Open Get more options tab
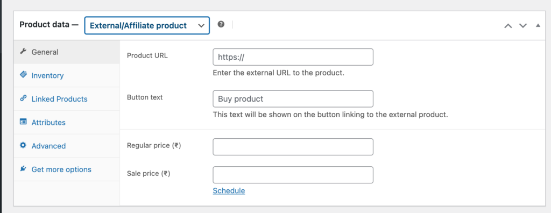Screen dimensions: 551x213 [x=67, y=169]
